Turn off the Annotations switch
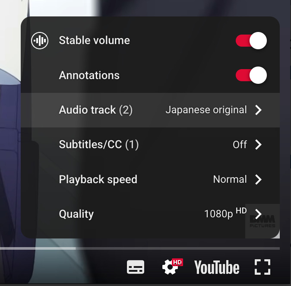291x286 pixels. tap(251, 76)
